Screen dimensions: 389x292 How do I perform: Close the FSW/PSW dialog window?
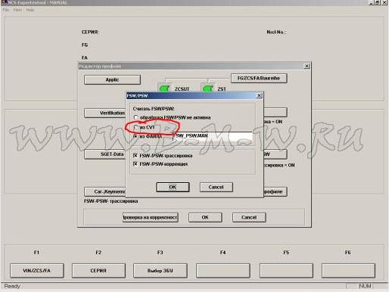click(259, 95)
